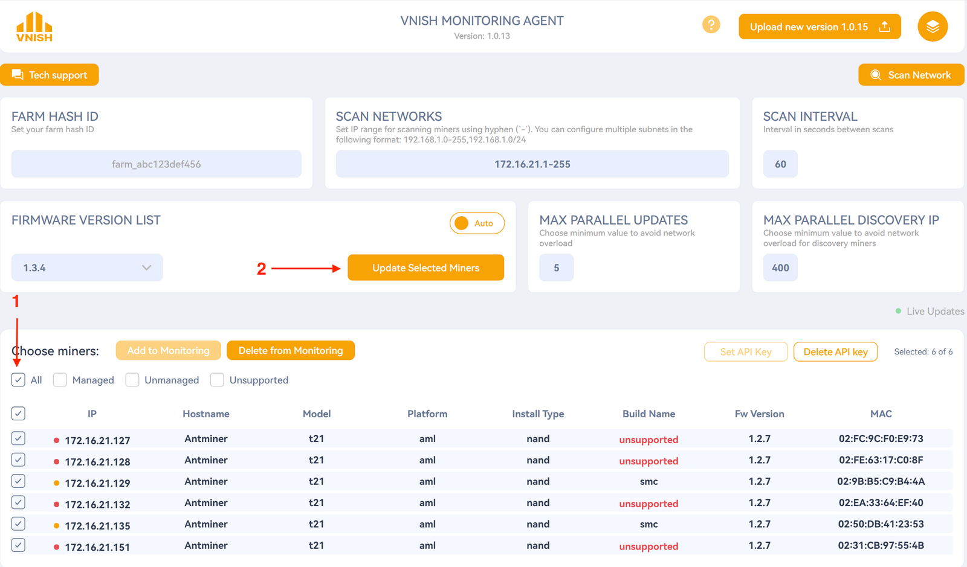Image resolution: width=967 pixels, height=567 pixels.
Task: Click IP address 172.16.21.129
Action: pyautogui.click(x=97, y=483)
